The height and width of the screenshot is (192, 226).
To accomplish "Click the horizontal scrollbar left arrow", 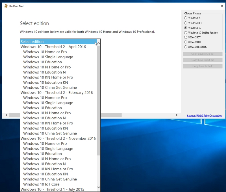I will tap(6, 115).
